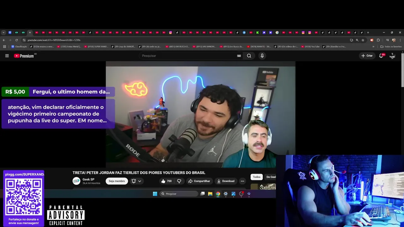Viewport: 404px width, 227px height.
Task: Open Task View in the taskbar
Action: click(203, 194)
